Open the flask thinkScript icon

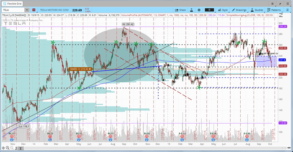pos(191,10)
